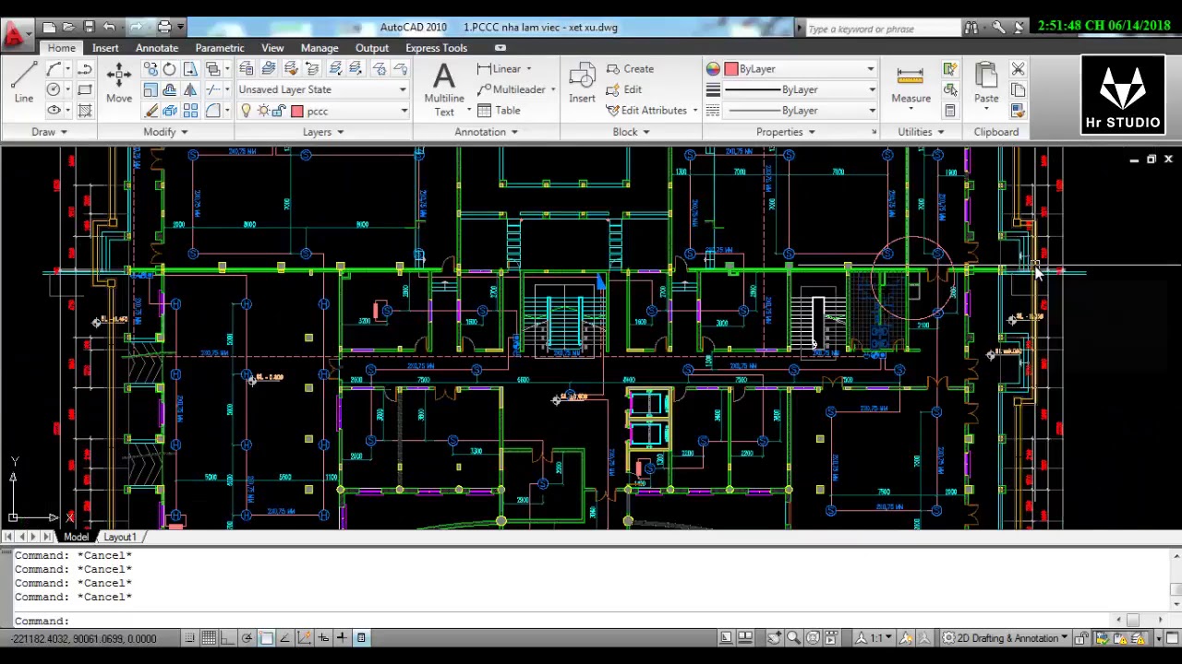Switch to the Layout1 tab

coord(119,537)
